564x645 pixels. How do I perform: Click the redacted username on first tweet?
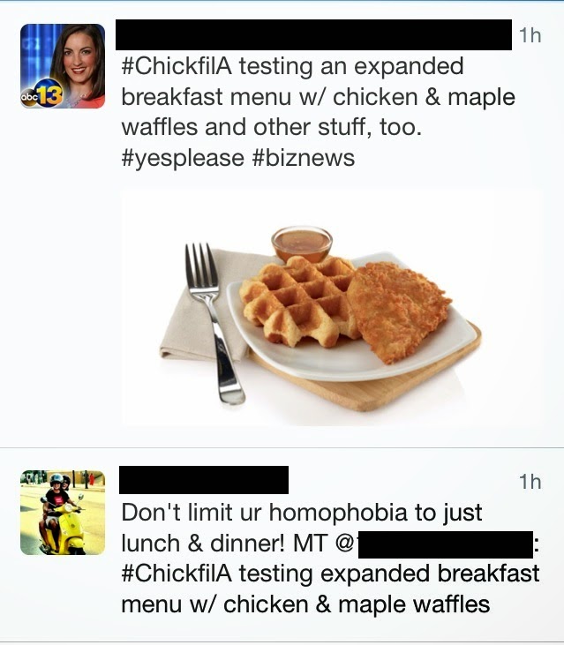coord(314,34)
